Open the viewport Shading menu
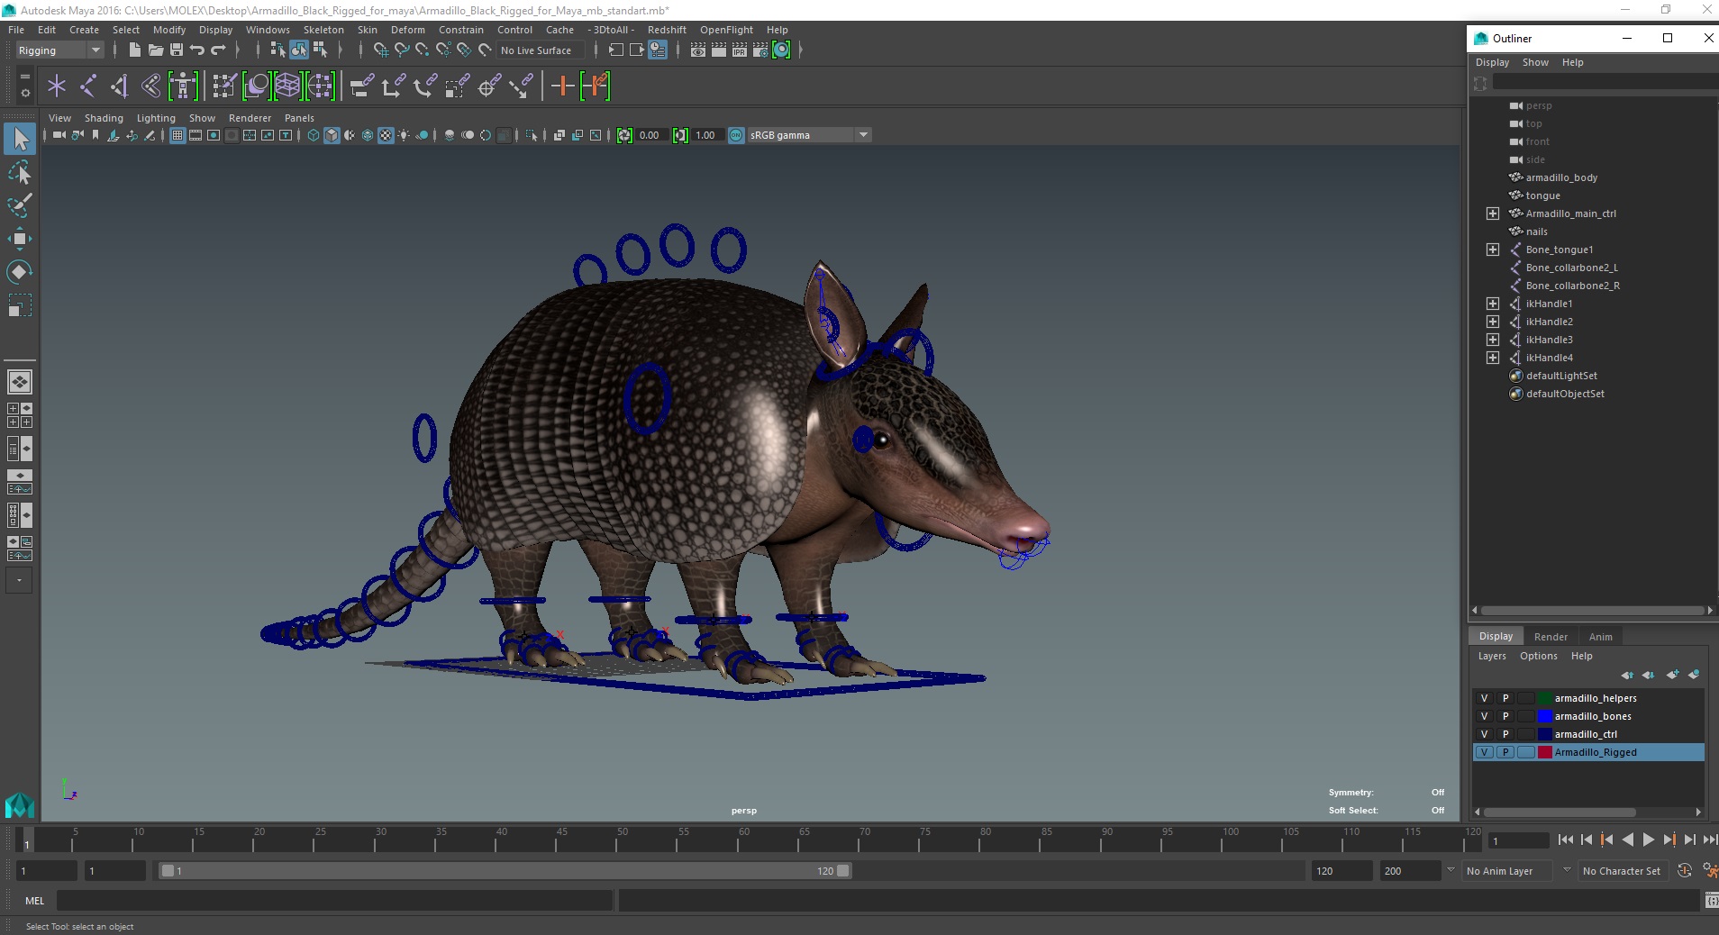Viewport: 1719px width, 935px height. pos(104,118)
